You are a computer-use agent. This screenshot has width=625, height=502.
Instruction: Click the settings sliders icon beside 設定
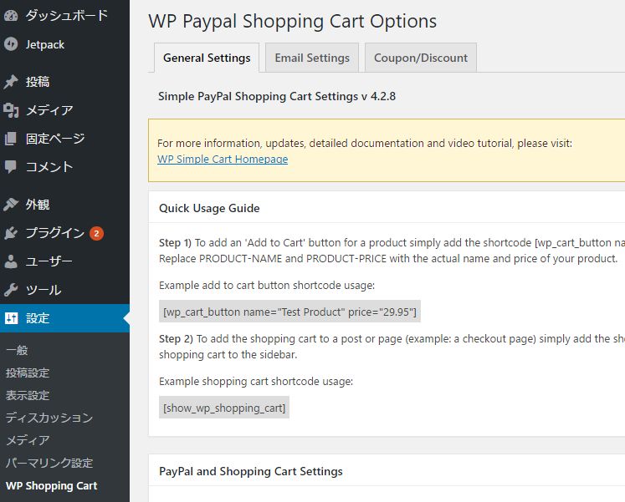coord(11,318)
